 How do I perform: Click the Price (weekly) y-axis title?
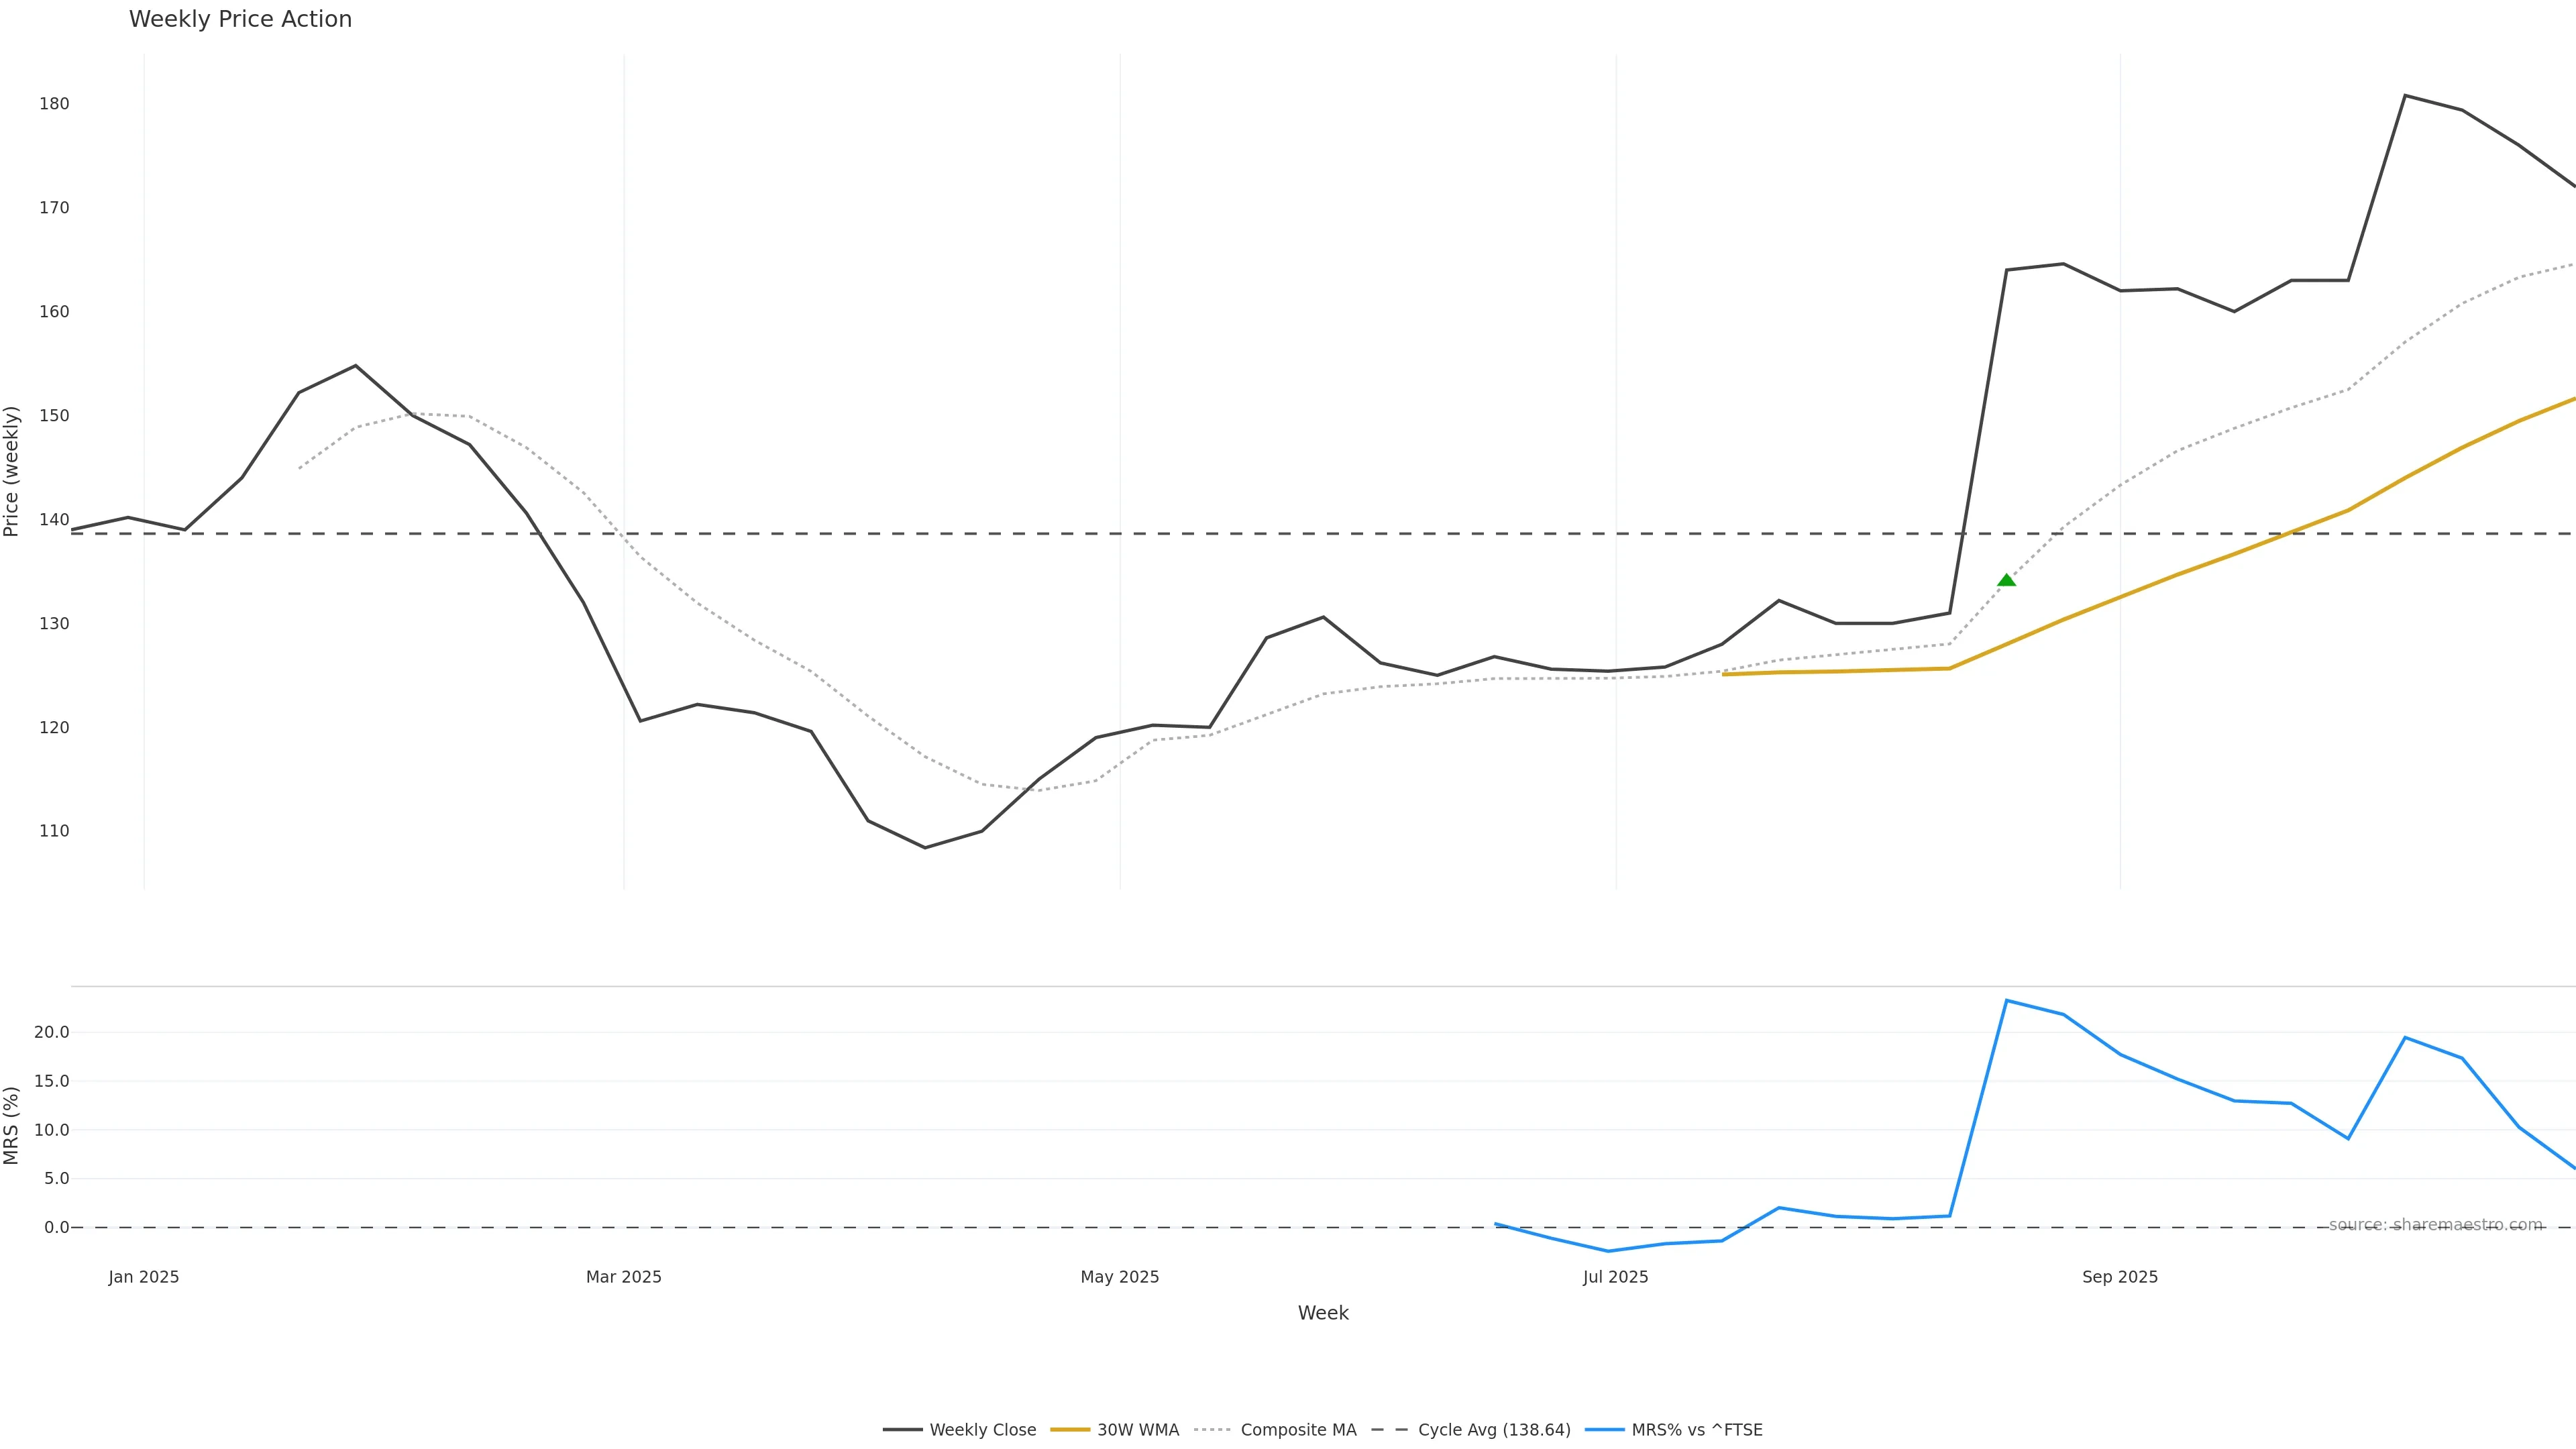[12, 471]
